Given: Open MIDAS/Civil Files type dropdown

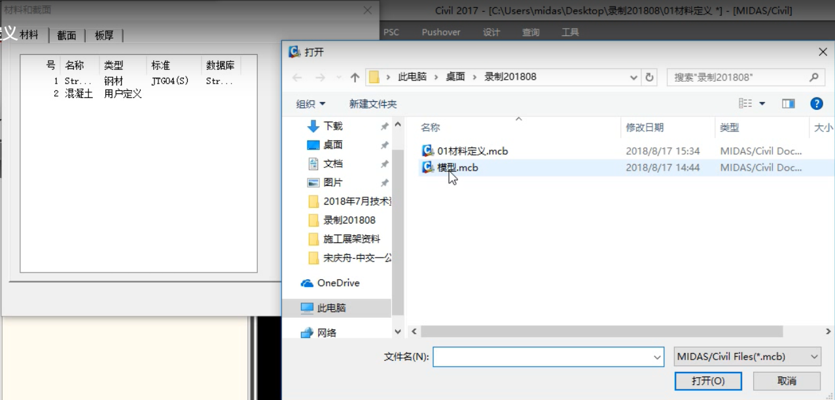Looking at the screenshot, I should [x=747, y=357].
